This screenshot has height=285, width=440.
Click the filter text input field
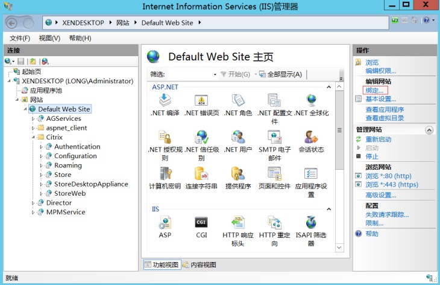(189, 74)
